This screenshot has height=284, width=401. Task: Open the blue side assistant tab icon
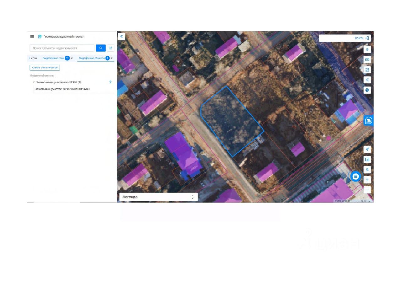[x=369, y=121]
